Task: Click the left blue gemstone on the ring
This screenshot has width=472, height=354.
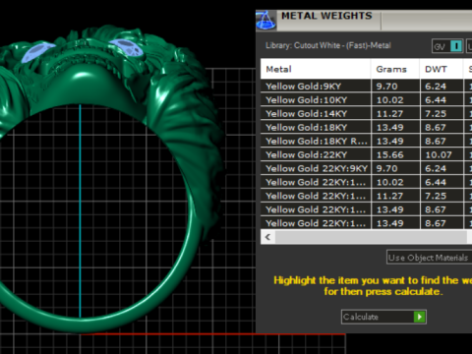Action: (36, 52)
